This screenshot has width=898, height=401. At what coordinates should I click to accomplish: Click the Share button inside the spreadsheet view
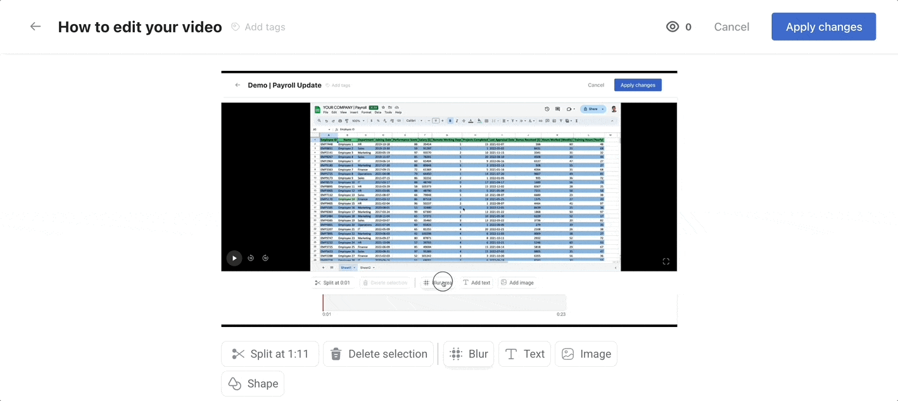pos(593,109)
